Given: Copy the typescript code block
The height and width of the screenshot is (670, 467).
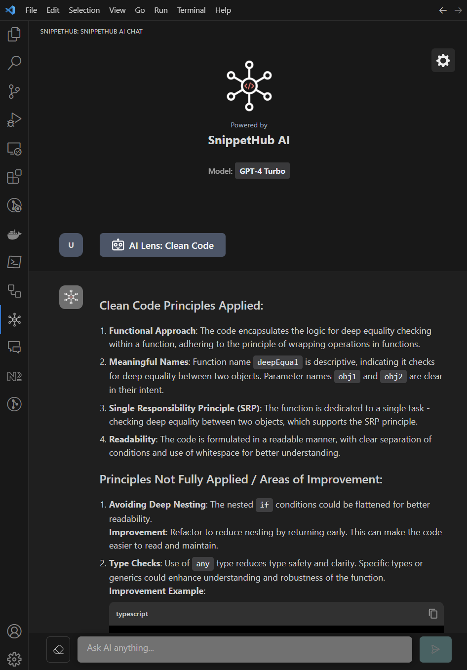Looking at the screenshot, I should (x=433, y=614).
